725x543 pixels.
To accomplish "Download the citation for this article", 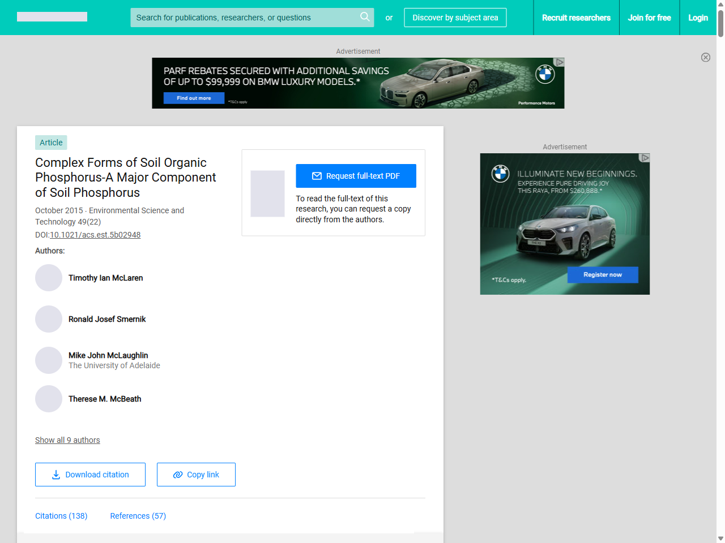I will coord(90,475).
